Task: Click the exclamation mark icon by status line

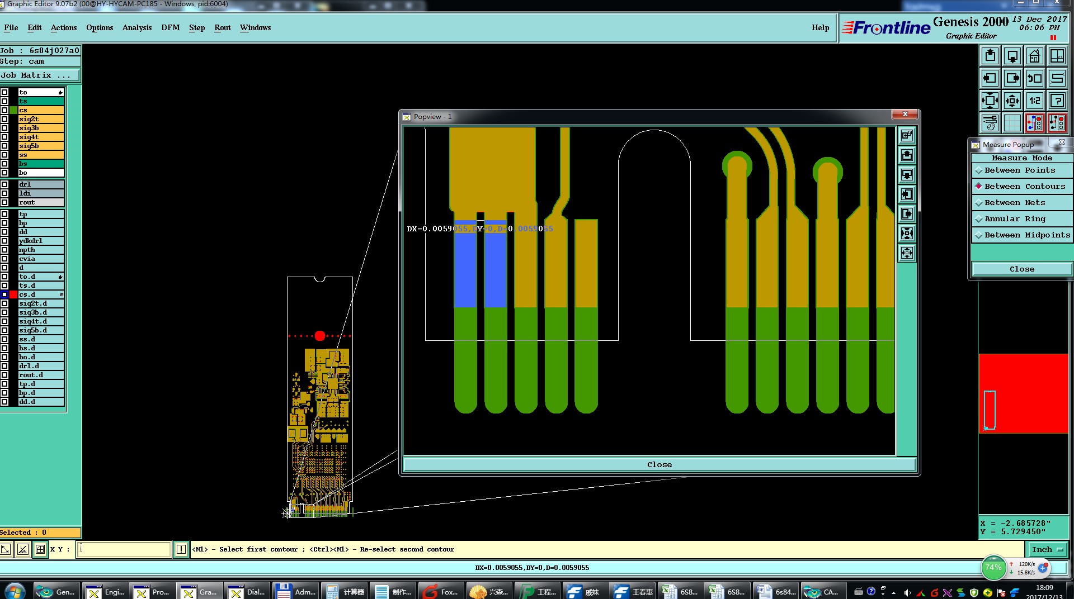Action: pyautogui.click(x=181, y=549)
